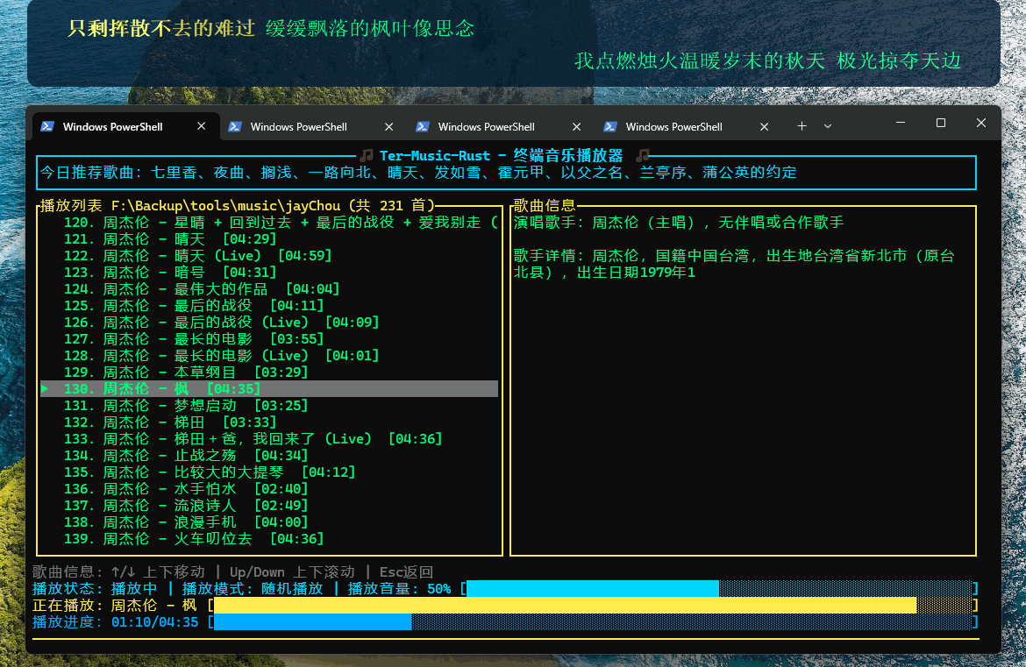Click the 演唱歌手 line in song info

679,223
